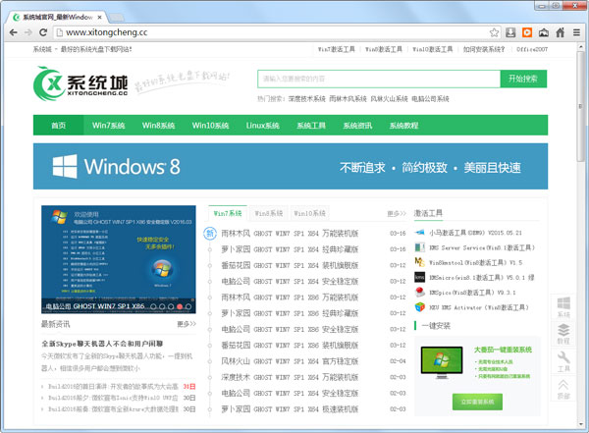Bookmark the page with star icon

pos(495,32)
